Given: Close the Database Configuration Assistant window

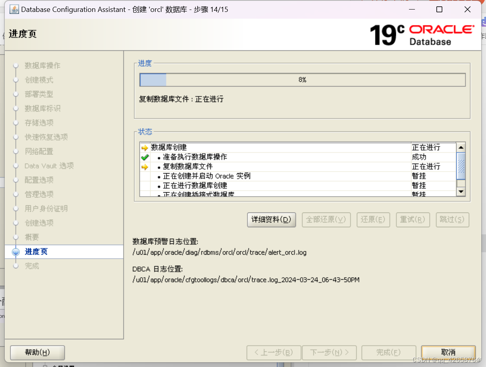Looking at the screenshot, I should 467,9.
